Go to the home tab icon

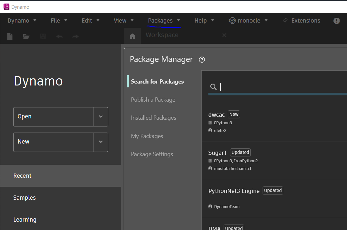tap(132, 36)
